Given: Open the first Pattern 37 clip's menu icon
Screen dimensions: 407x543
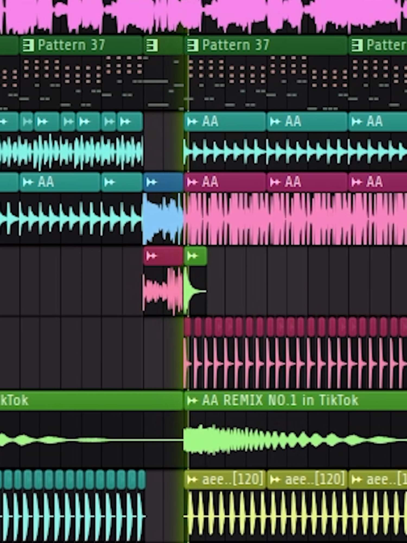Looking at the screenshot, I should 28,45.
